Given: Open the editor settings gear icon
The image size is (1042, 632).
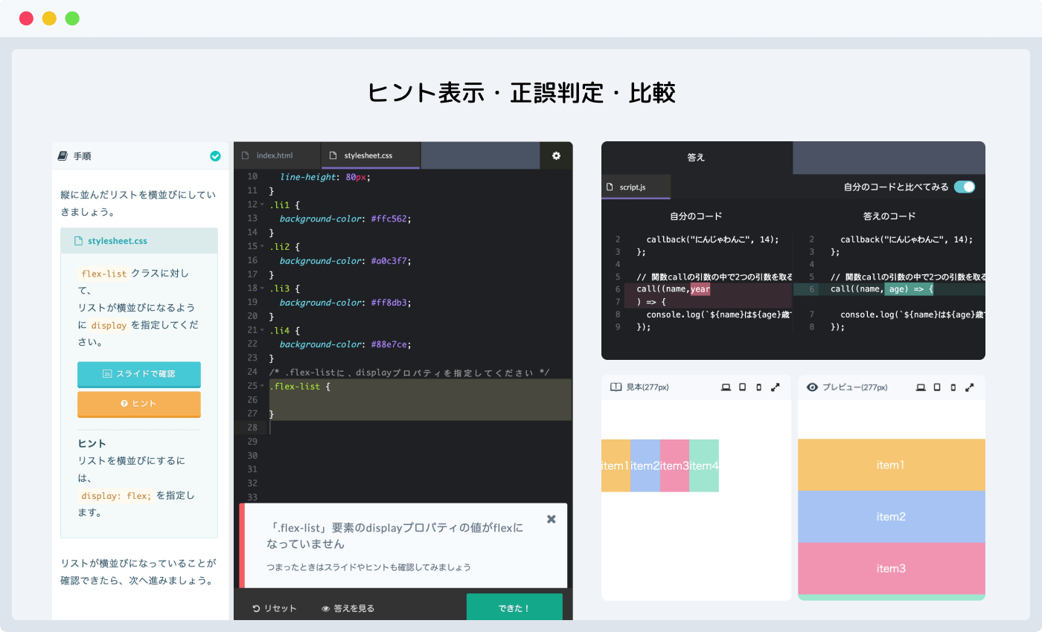Looking at the screenshot, I should click(x=556, y=155).
